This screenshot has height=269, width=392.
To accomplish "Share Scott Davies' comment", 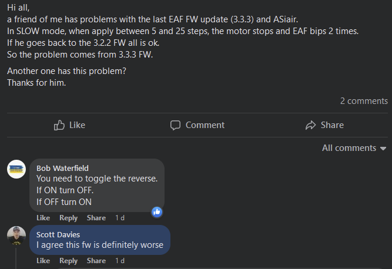I will point(96,261).
